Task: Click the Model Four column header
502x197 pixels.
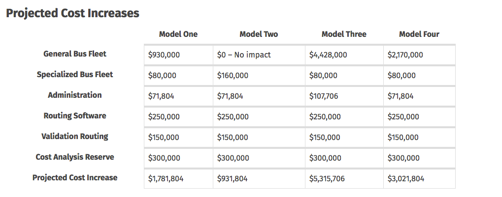Action: tap(419, 34)
